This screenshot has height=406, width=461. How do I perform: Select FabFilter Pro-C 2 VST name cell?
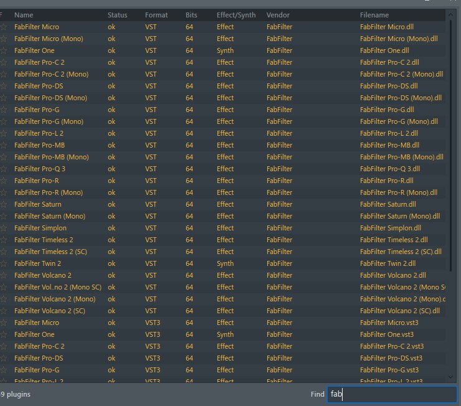[39, 62]
